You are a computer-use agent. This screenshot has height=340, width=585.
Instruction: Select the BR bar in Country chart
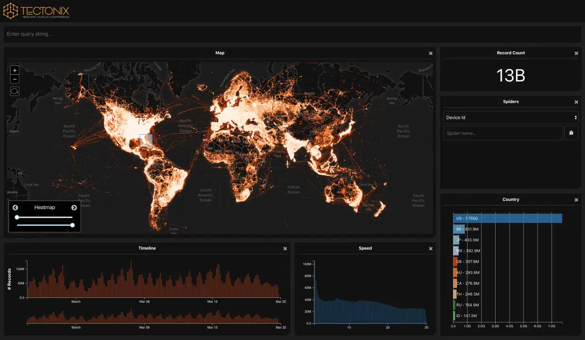tap(459, 229)
